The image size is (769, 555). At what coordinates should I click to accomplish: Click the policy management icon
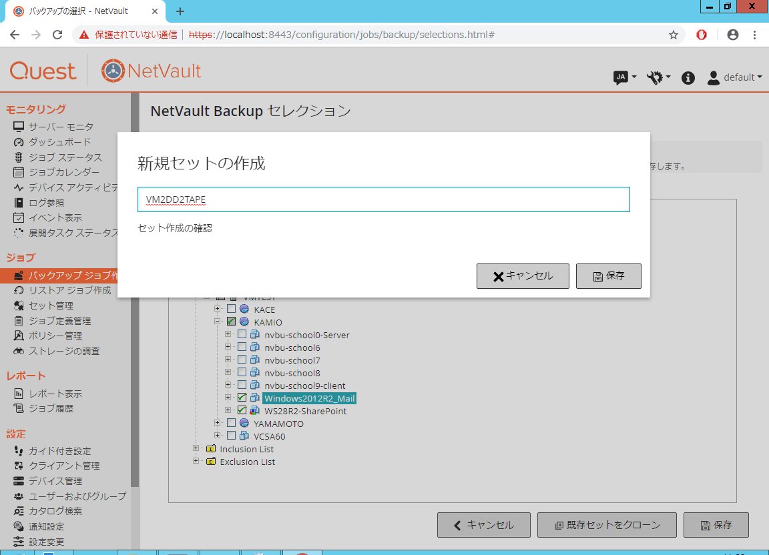(x=19, y=336)
